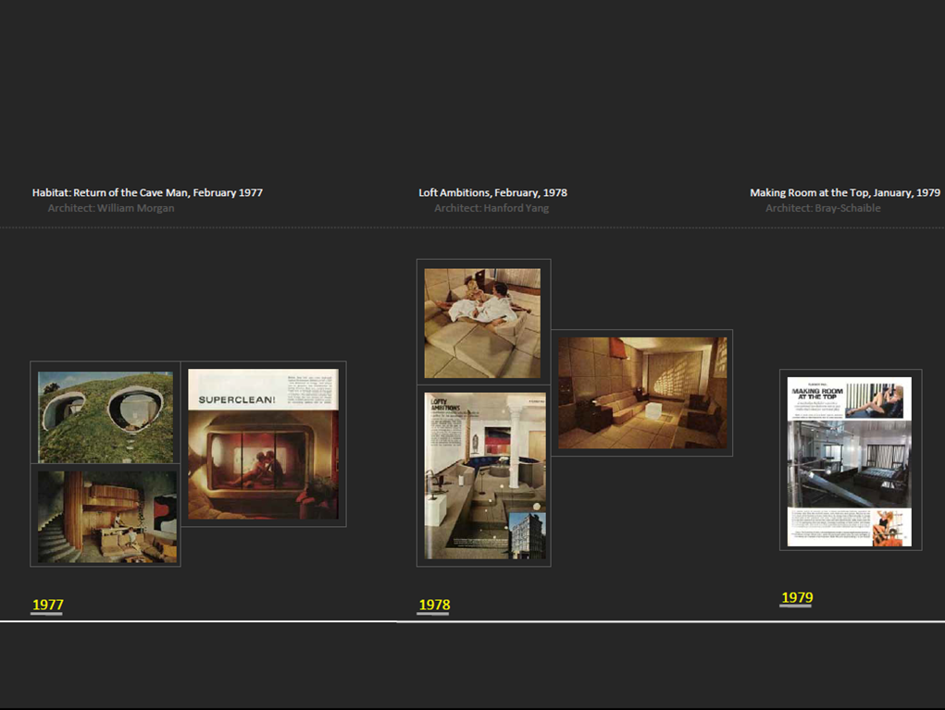Click the 1977 timeline year marker
Image resolution: width=945 pixels, height=710 pixels.
tap(47, 605)
